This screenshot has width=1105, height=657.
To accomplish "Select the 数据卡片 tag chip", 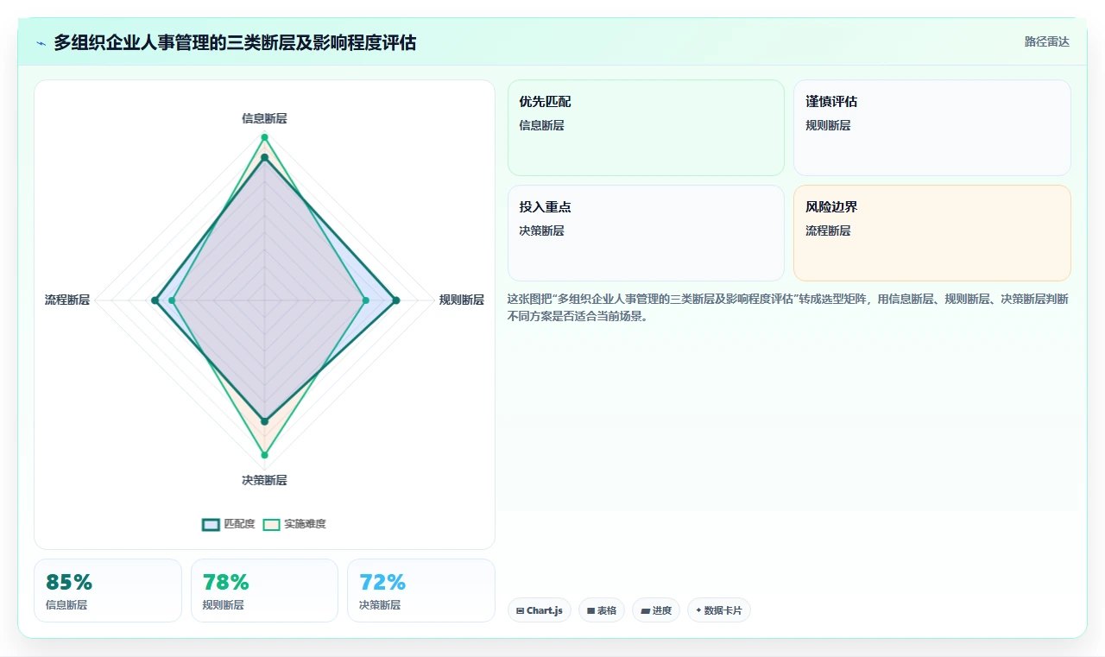I will click(719, 610).
